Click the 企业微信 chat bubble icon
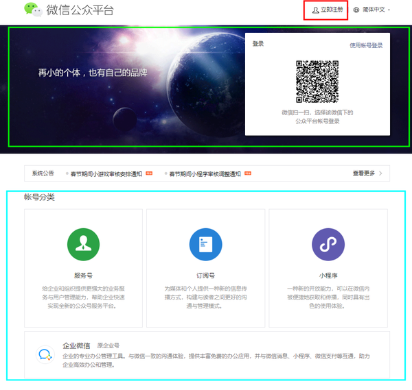 point(45,355)
